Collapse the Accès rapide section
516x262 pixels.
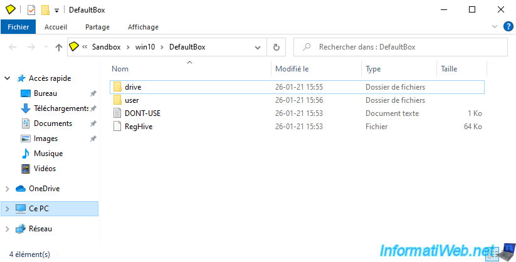pyautogui.click(x=8, y=78)
